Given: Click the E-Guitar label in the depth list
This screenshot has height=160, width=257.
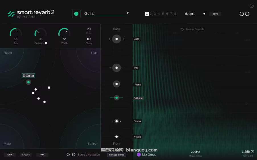Looking at the screenshot, I should point(138,98).
